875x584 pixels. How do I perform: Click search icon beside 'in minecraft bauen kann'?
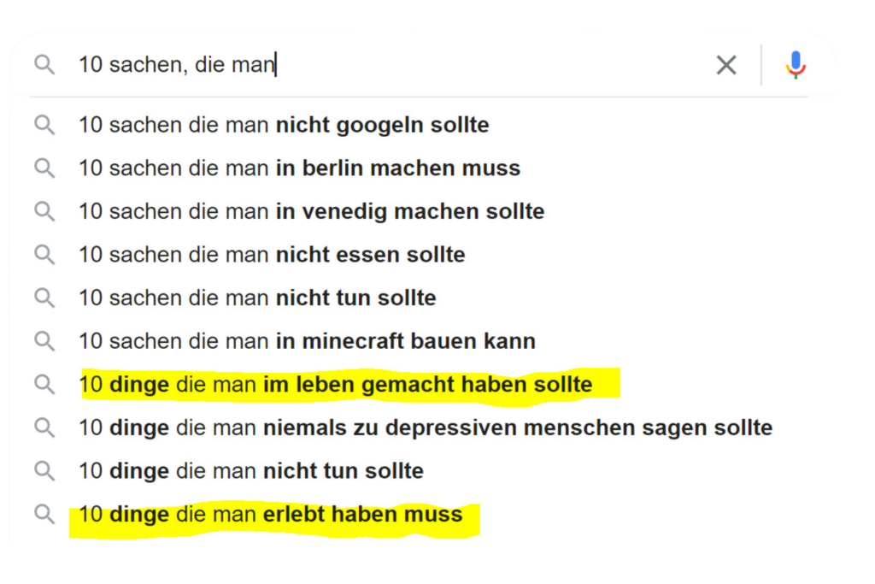[x=44, y=341]
